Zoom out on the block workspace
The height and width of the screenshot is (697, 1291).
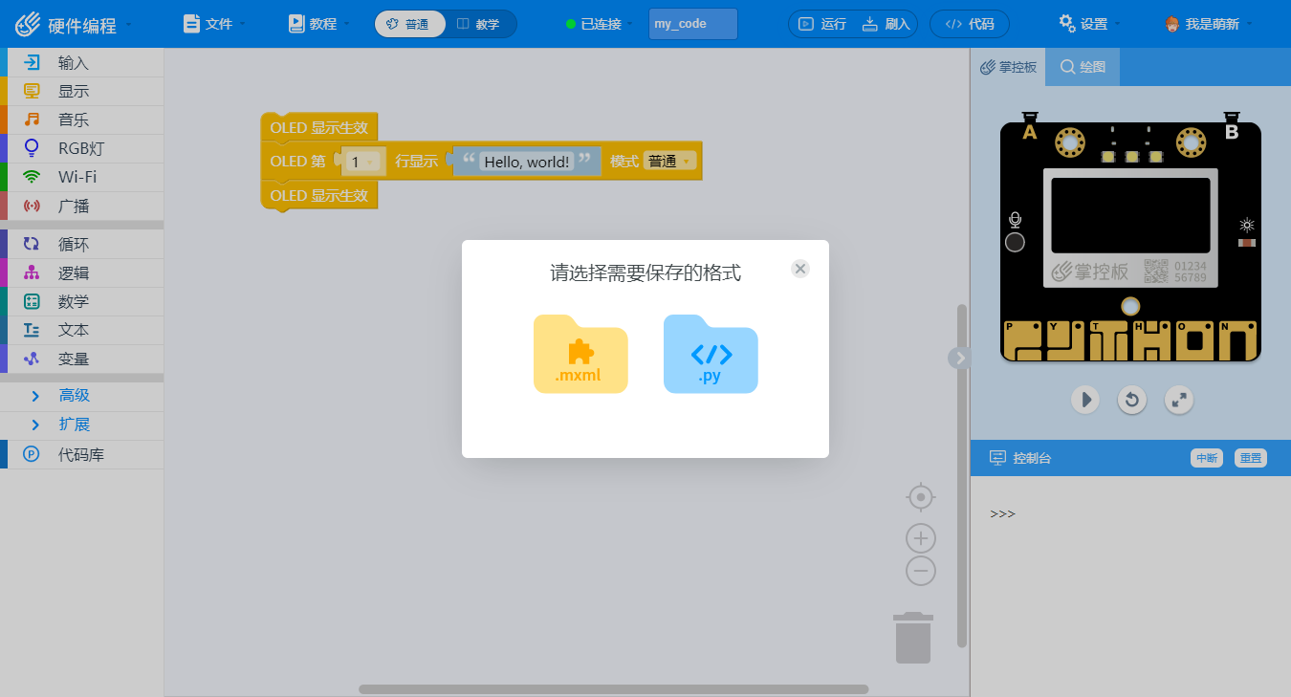(920, 571)
